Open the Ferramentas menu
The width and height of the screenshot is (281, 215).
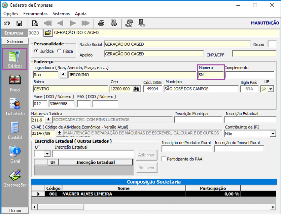tap(35, 14)
